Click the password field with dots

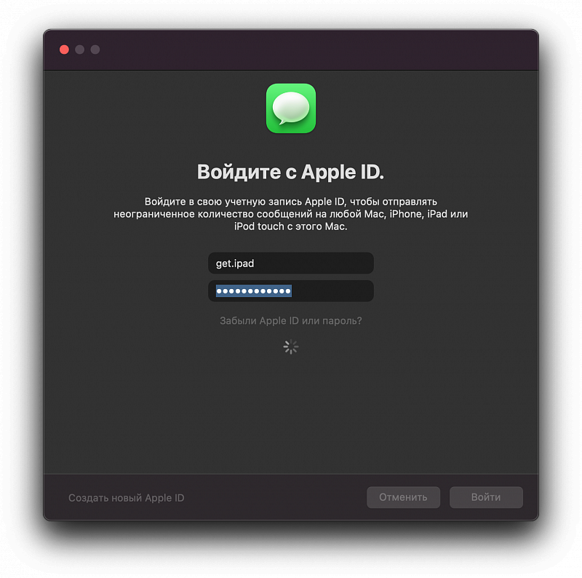point(290,291)
